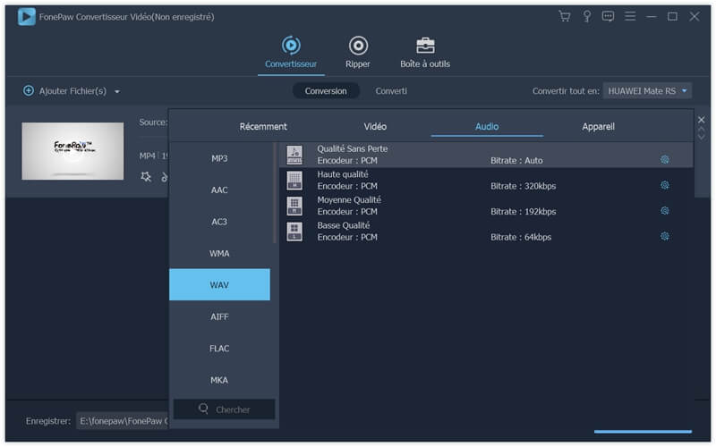Screen dimensions: 716x447
Task: Choose AIFF in the format list
Action: 219,316
